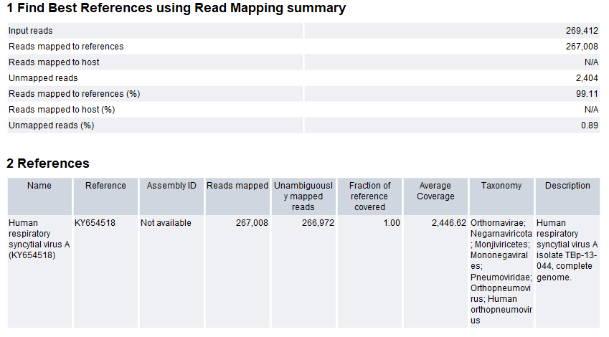Select the Average Coverage column header
Screen dimensions: 609x337
pos(435,191)
